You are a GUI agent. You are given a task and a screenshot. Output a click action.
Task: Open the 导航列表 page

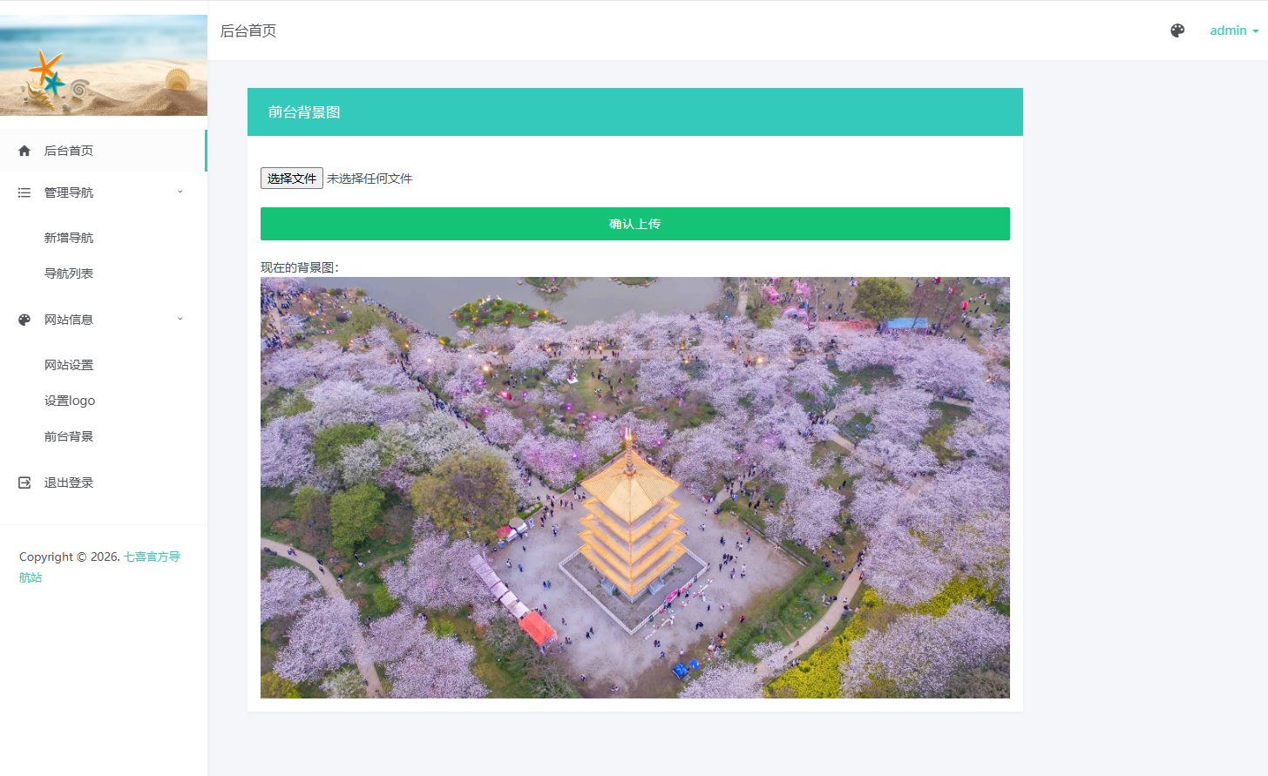69,273
